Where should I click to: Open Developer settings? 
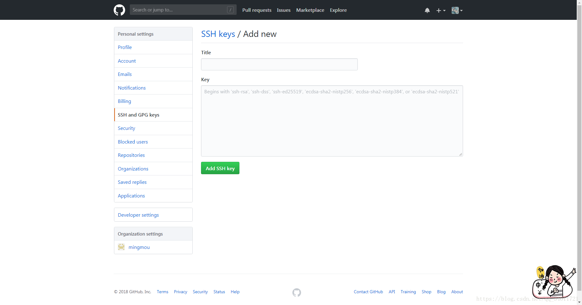pos(153,215)
